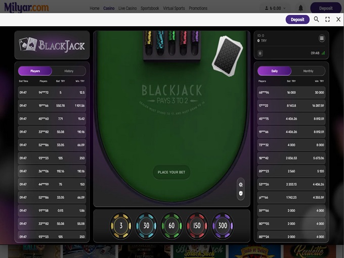Open game settings gear icon
Screen dimensions: 344x258
click(241, 185)
